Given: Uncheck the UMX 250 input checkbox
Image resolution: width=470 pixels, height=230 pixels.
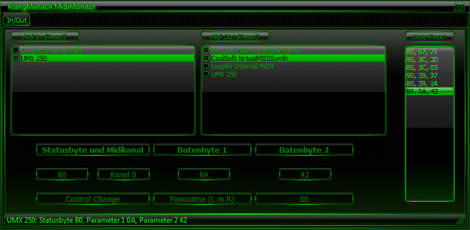Looking at the screenshot, I should coord(16,58).
